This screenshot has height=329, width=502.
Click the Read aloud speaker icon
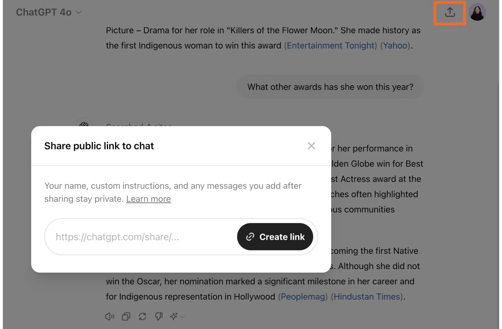click(110, 316)
